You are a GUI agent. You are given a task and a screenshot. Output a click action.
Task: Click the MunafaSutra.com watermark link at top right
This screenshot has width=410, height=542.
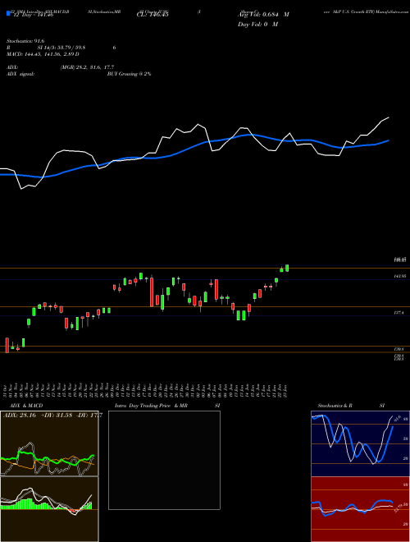(x=392, y=11)
